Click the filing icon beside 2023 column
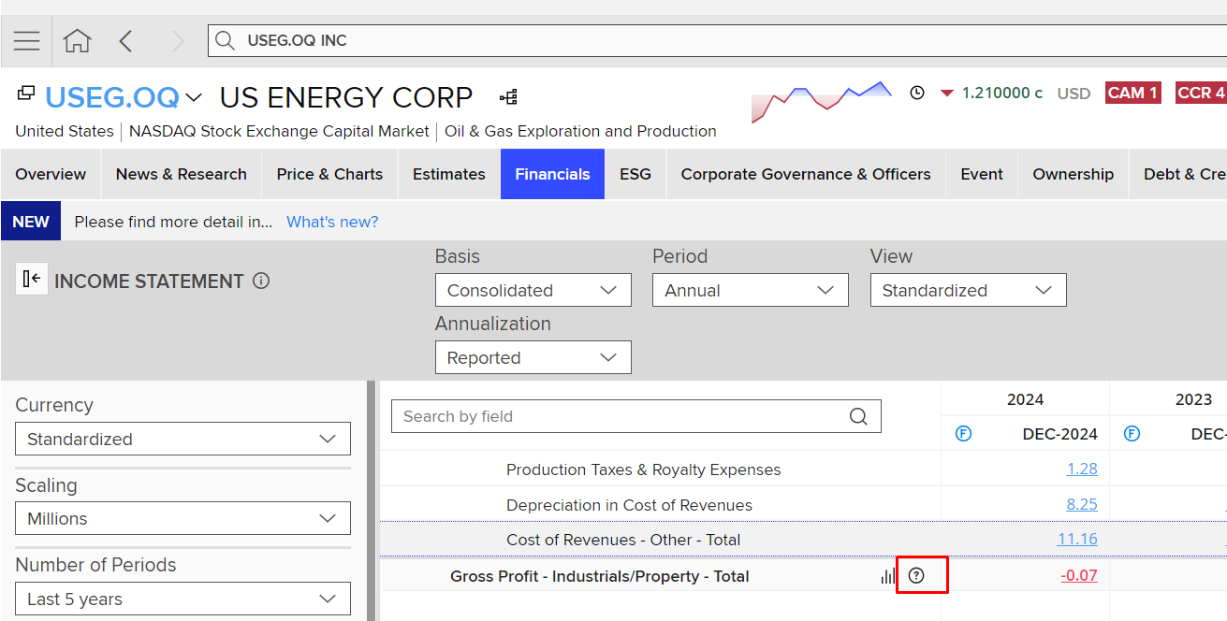 [x=1132, y=434]
